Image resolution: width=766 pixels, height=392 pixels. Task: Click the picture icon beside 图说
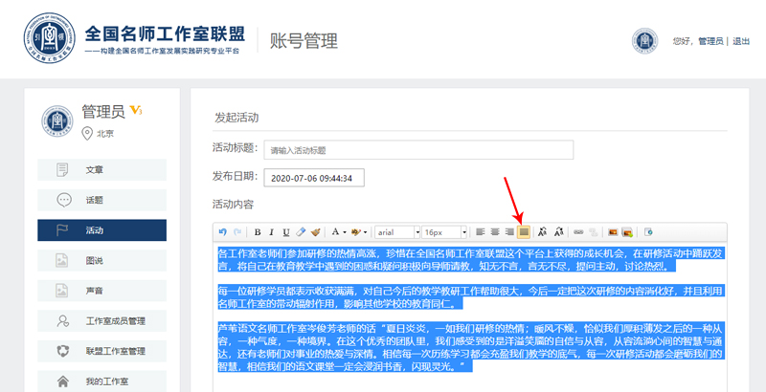click(62, 260)
